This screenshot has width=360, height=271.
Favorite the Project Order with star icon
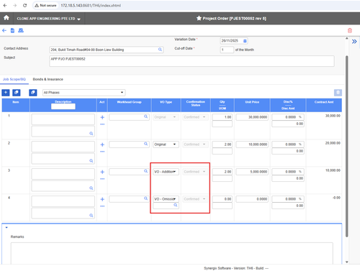(199, 18)
